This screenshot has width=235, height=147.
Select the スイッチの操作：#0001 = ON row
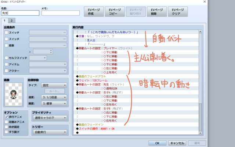pos(136,129)
